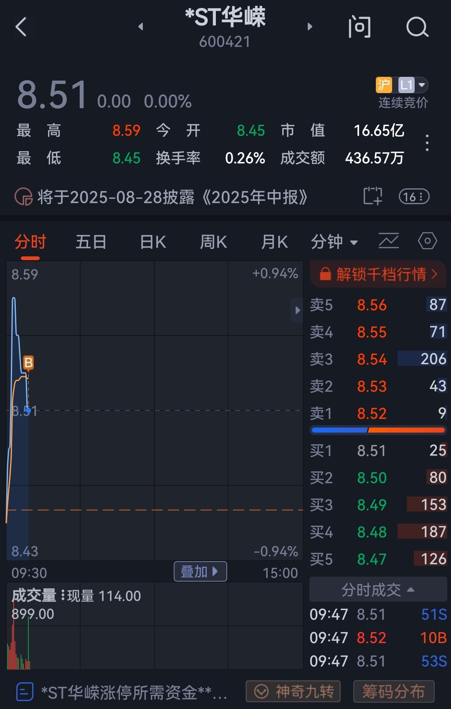The image size is (451, 709).
Task: Select 卖2 row at 8.53
Action: coord(378,386)
